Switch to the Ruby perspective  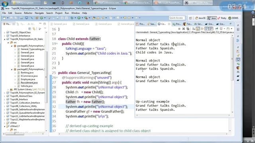222,18
